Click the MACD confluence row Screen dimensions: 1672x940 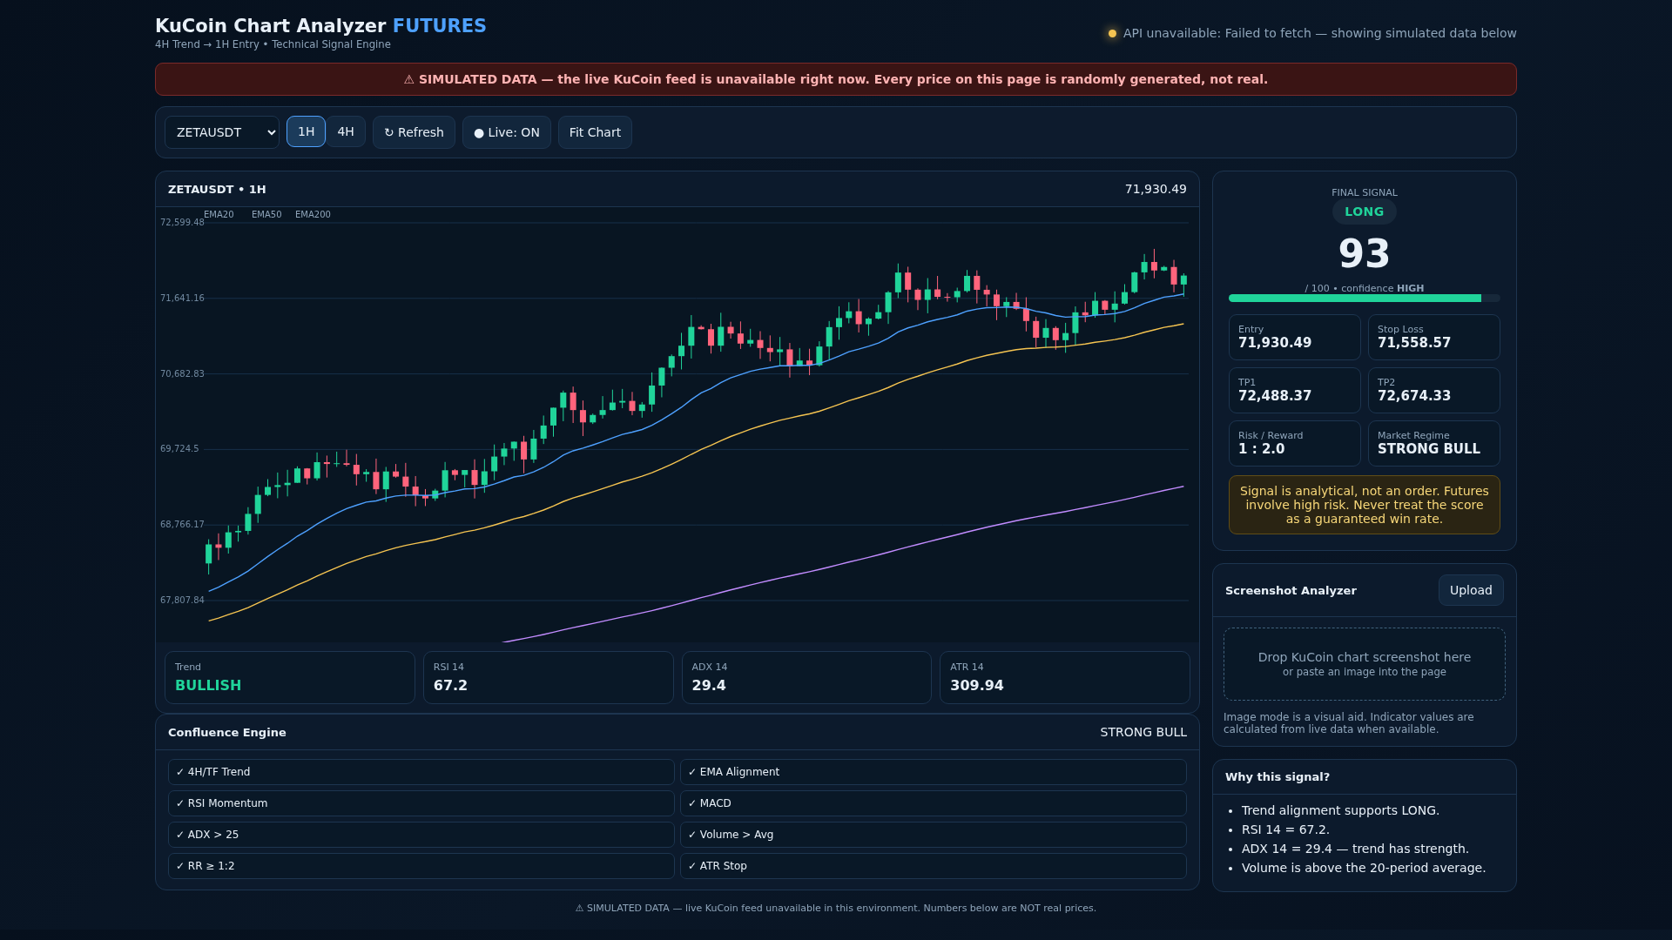(x=934, y=803)
